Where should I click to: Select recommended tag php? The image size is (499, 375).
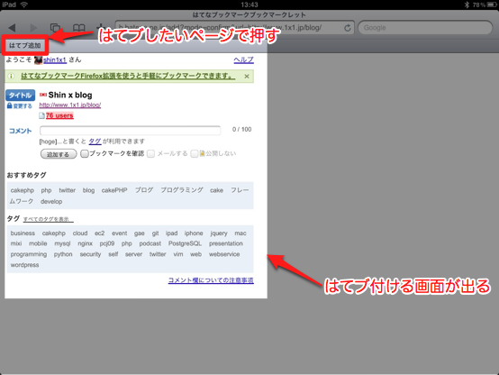[x=46, y=190]
